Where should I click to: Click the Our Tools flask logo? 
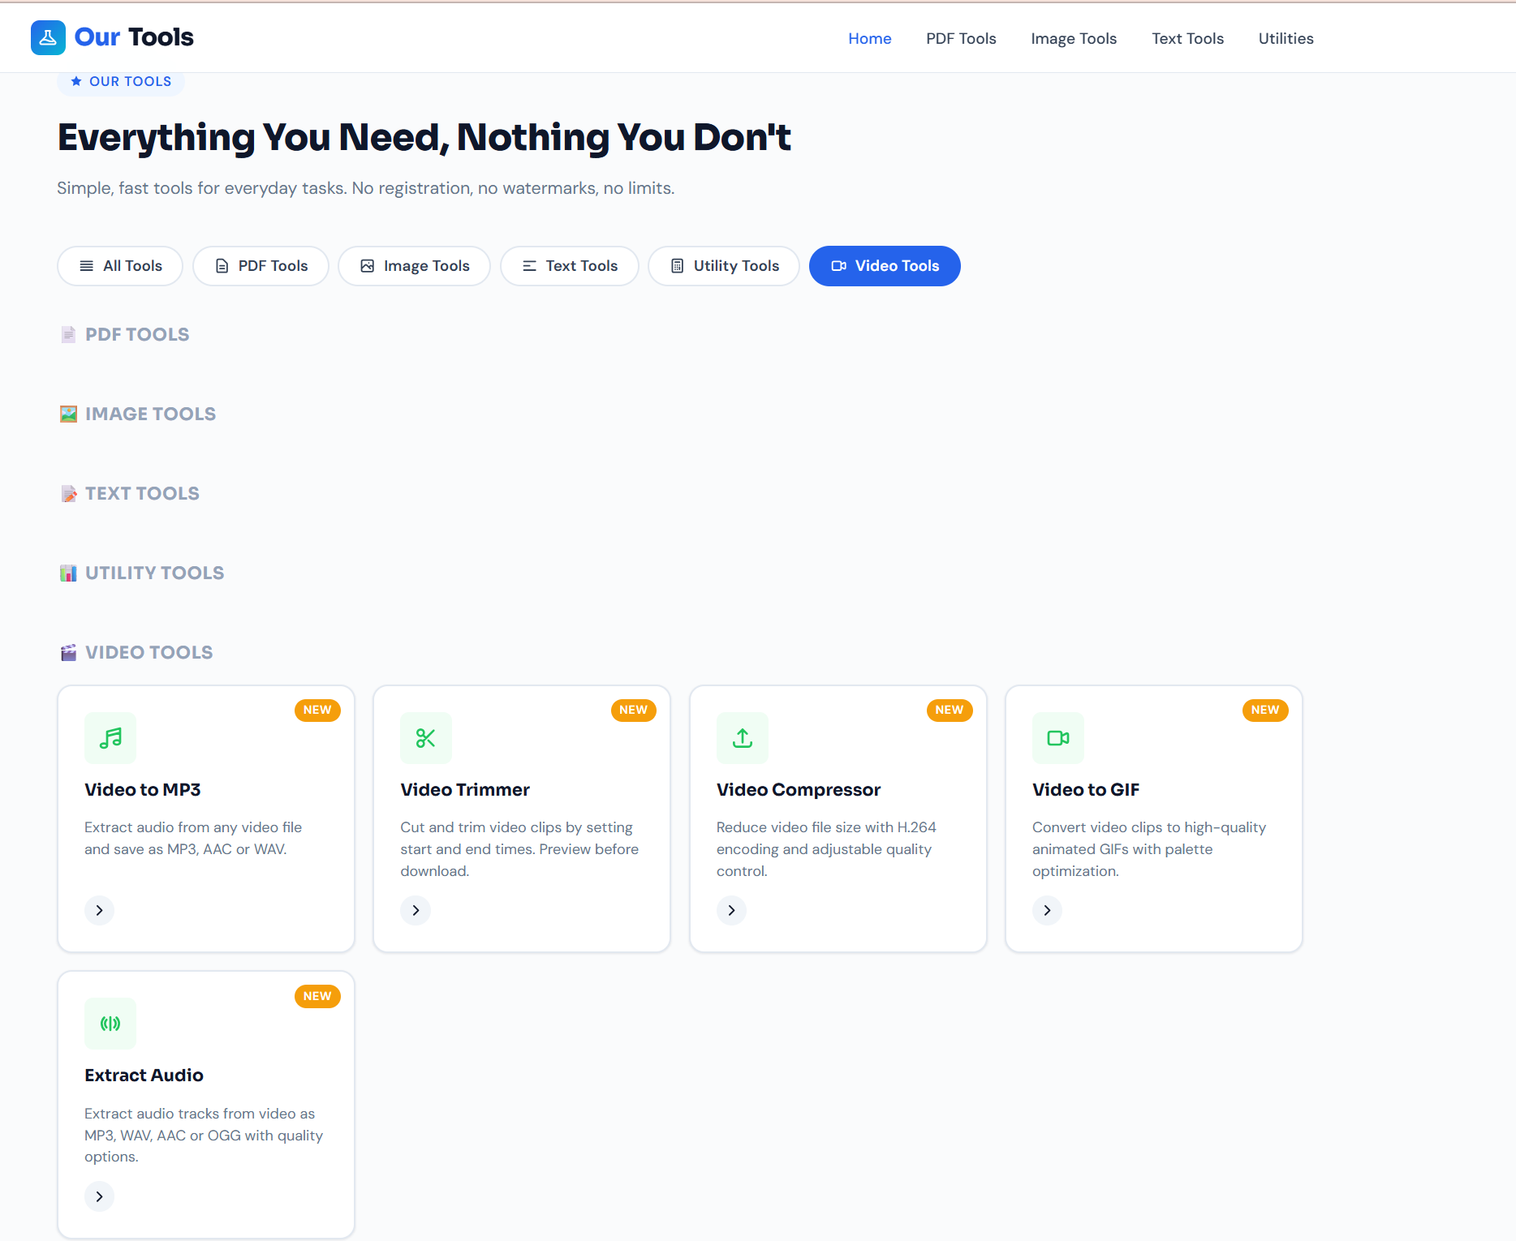(x=48, y=37)
